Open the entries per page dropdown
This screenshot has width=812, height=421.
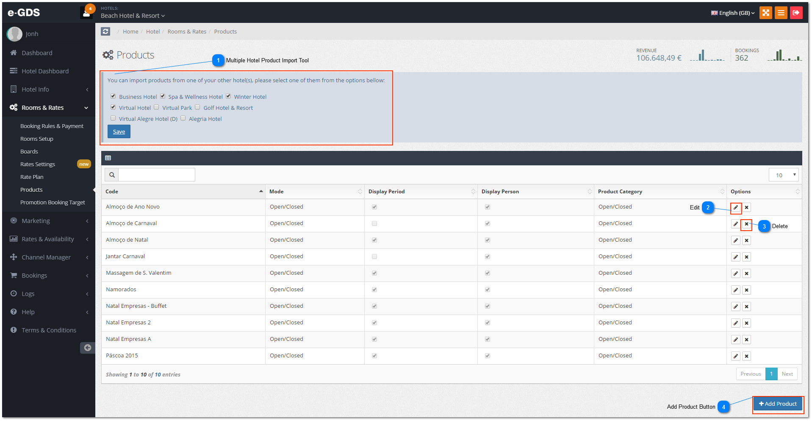point(784,175)
